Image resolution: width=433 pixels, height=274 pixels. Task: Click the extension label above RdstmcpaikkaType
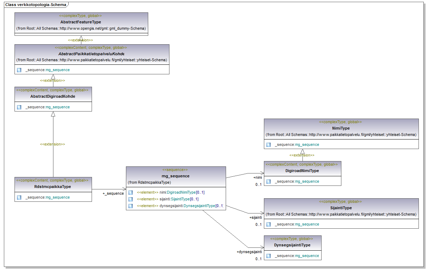[x=52, y=144]
